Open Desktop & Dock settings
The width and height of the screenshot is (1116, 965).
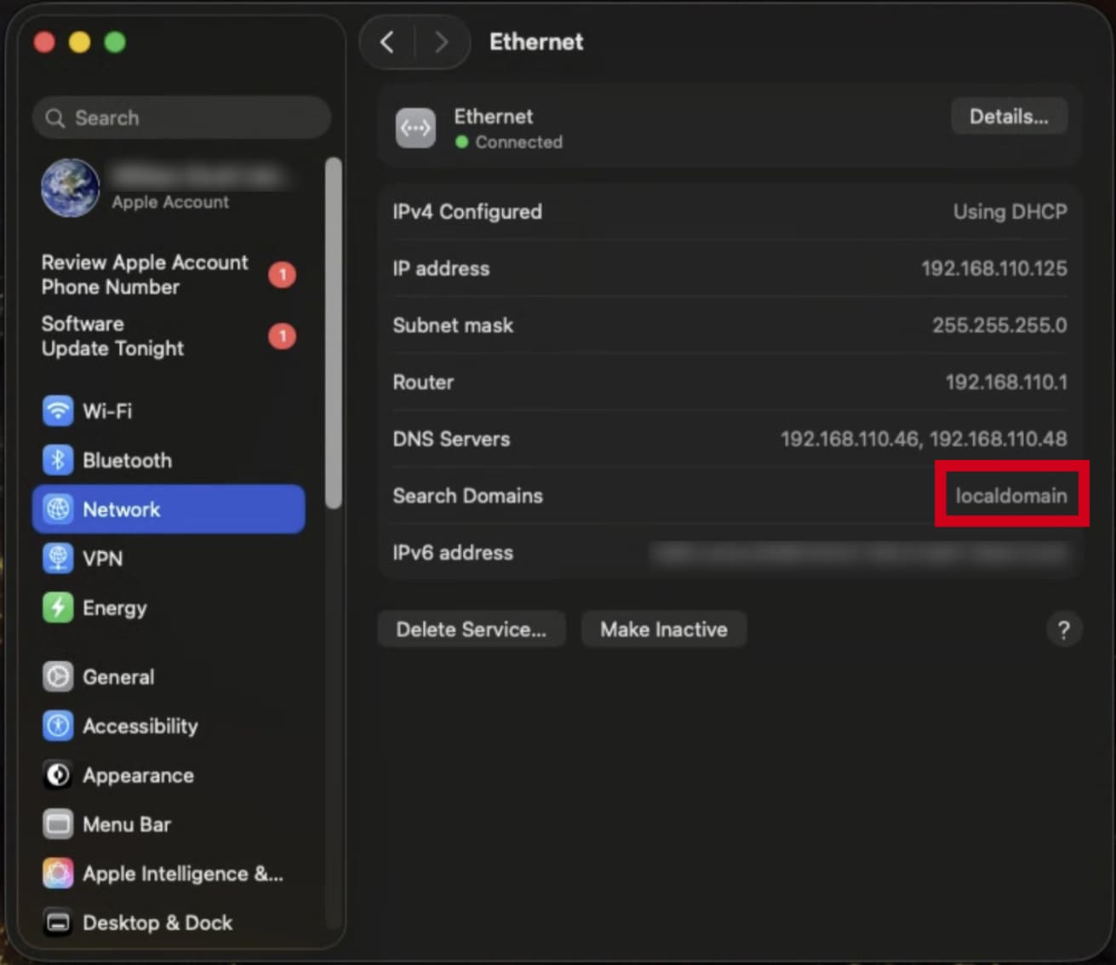click(157, 923)
